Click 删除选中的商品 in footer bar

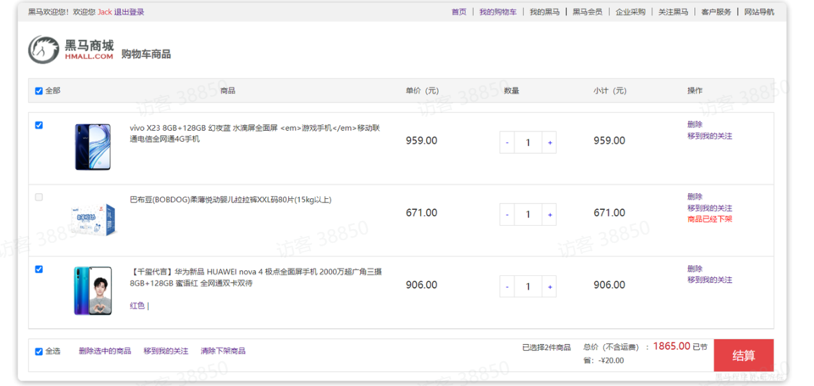click(x=105, y=351)
